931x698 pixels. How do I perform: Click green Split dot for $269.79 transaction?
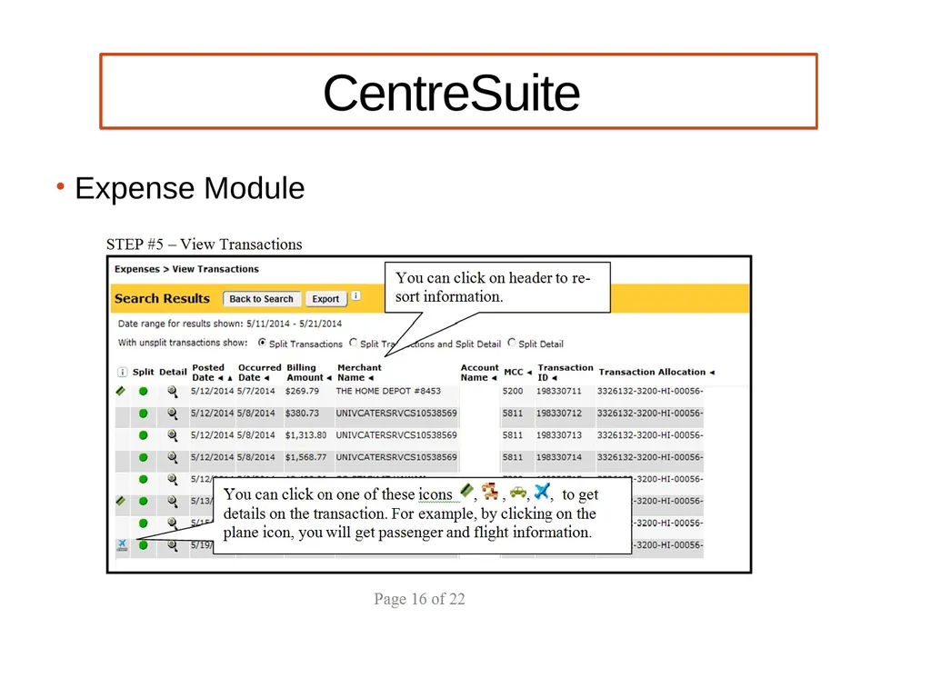click(143, 391)
